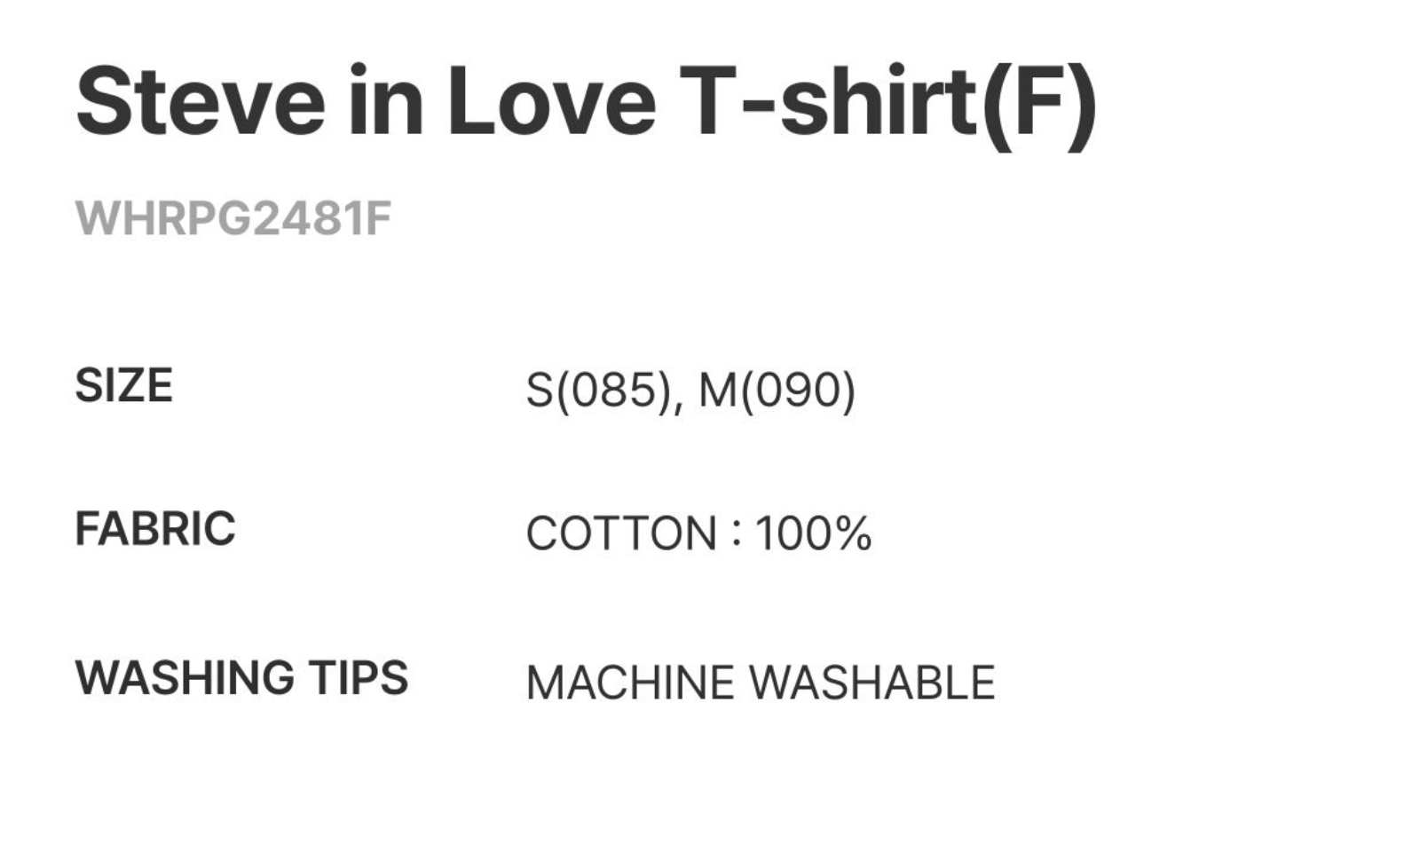
Task: Click the word COTTON in fabric row
Action: (x=621, y=534)
